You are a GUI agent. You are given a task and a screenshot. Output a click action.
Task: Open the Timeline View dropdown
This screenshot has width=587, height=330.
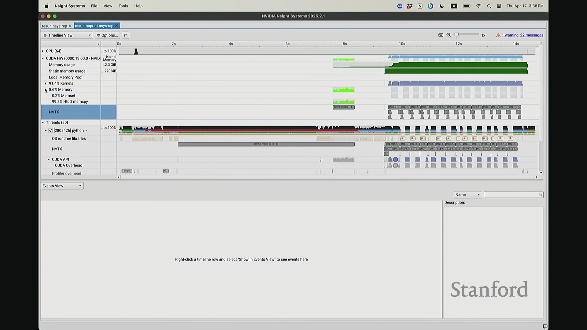[x=67, y=35]
